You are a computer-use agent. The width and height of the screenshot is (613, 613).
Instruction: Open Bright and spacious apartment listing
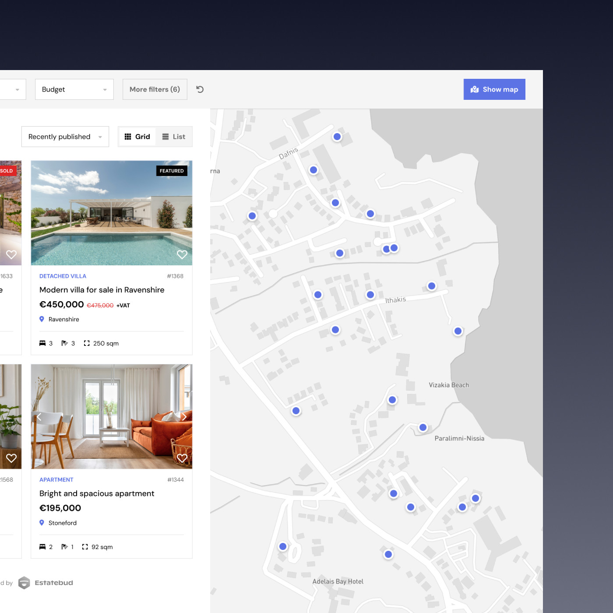(x=97, y=493)
